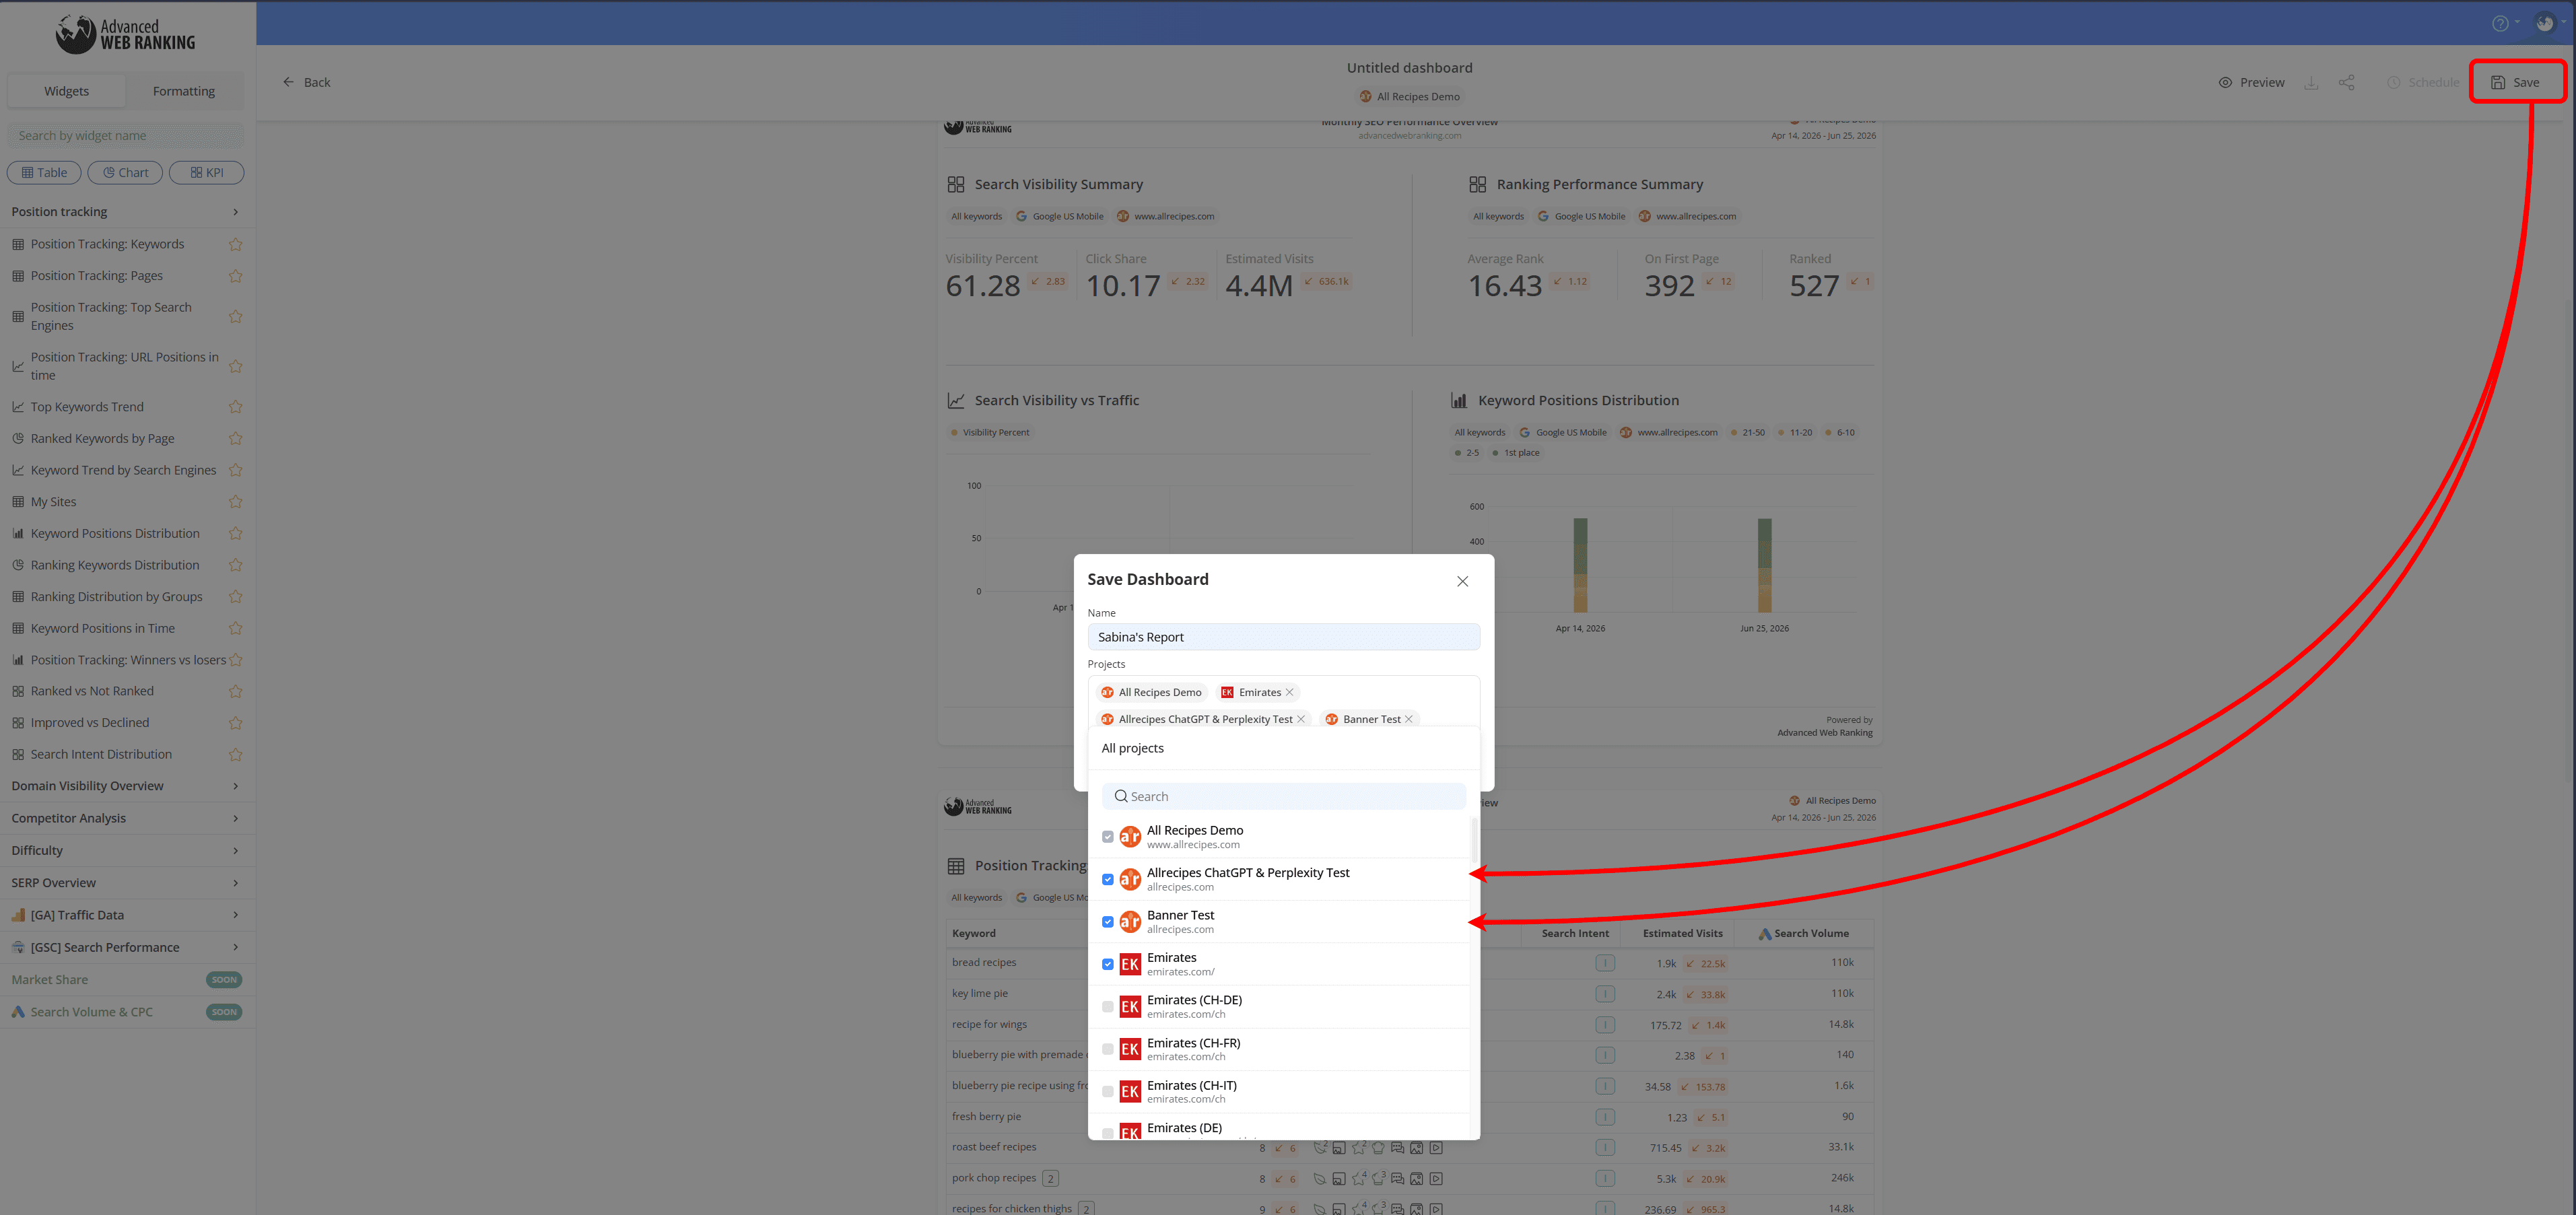Image resolution: width=2576 pixels, height=1215 pixels.
Task: Star the Position Tracking: Pages widget
Action: [x=236, y=276]
